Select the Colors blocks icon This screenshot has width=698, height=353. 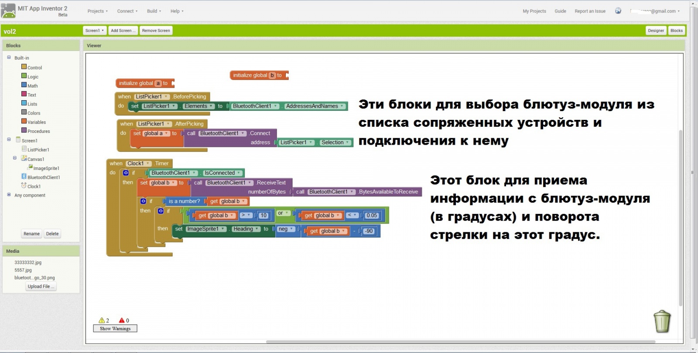click(24, 112)
